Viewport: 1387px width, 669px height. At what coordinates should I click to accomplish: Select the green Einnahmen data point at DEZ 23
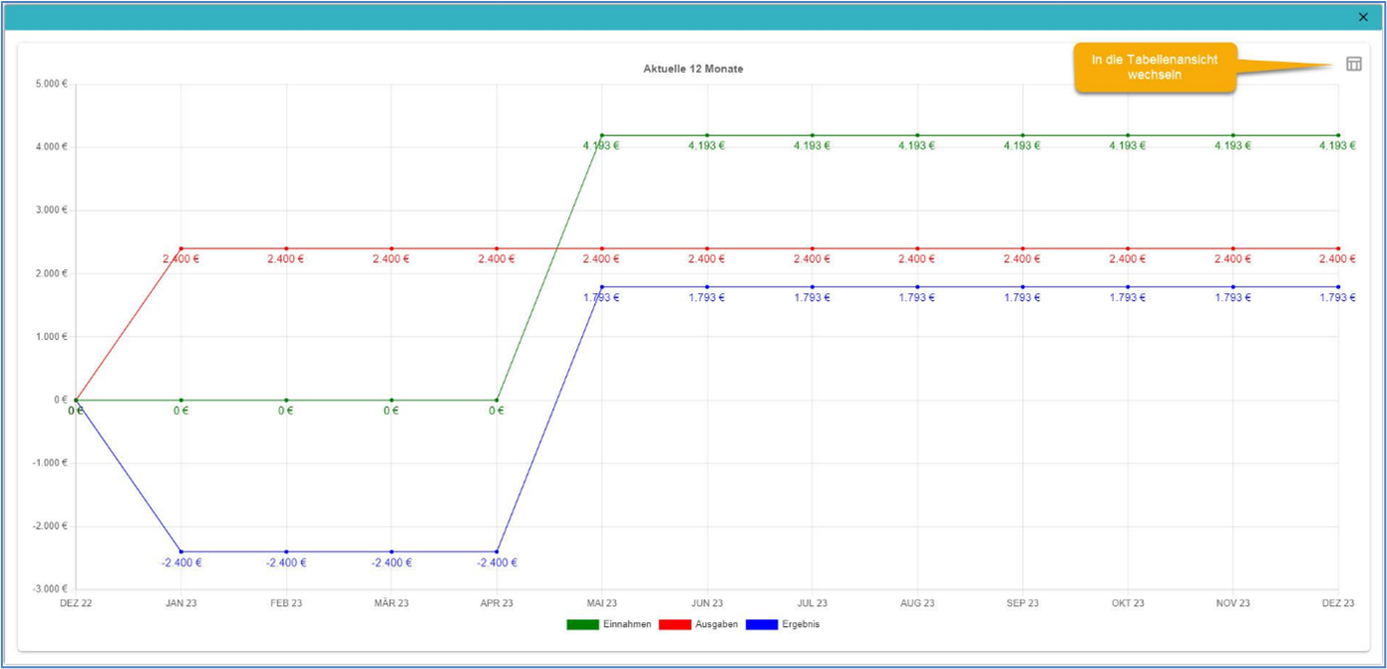tap(1338, 136)
